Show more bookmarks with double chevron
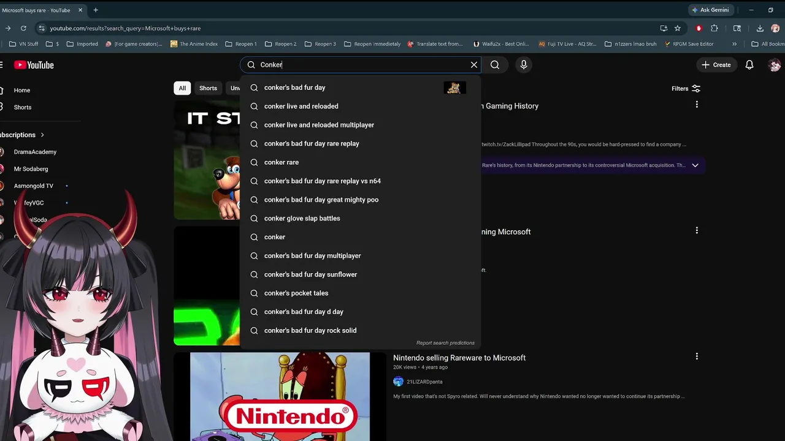This screenshot has height=441, width=785. tap(734, 44)
